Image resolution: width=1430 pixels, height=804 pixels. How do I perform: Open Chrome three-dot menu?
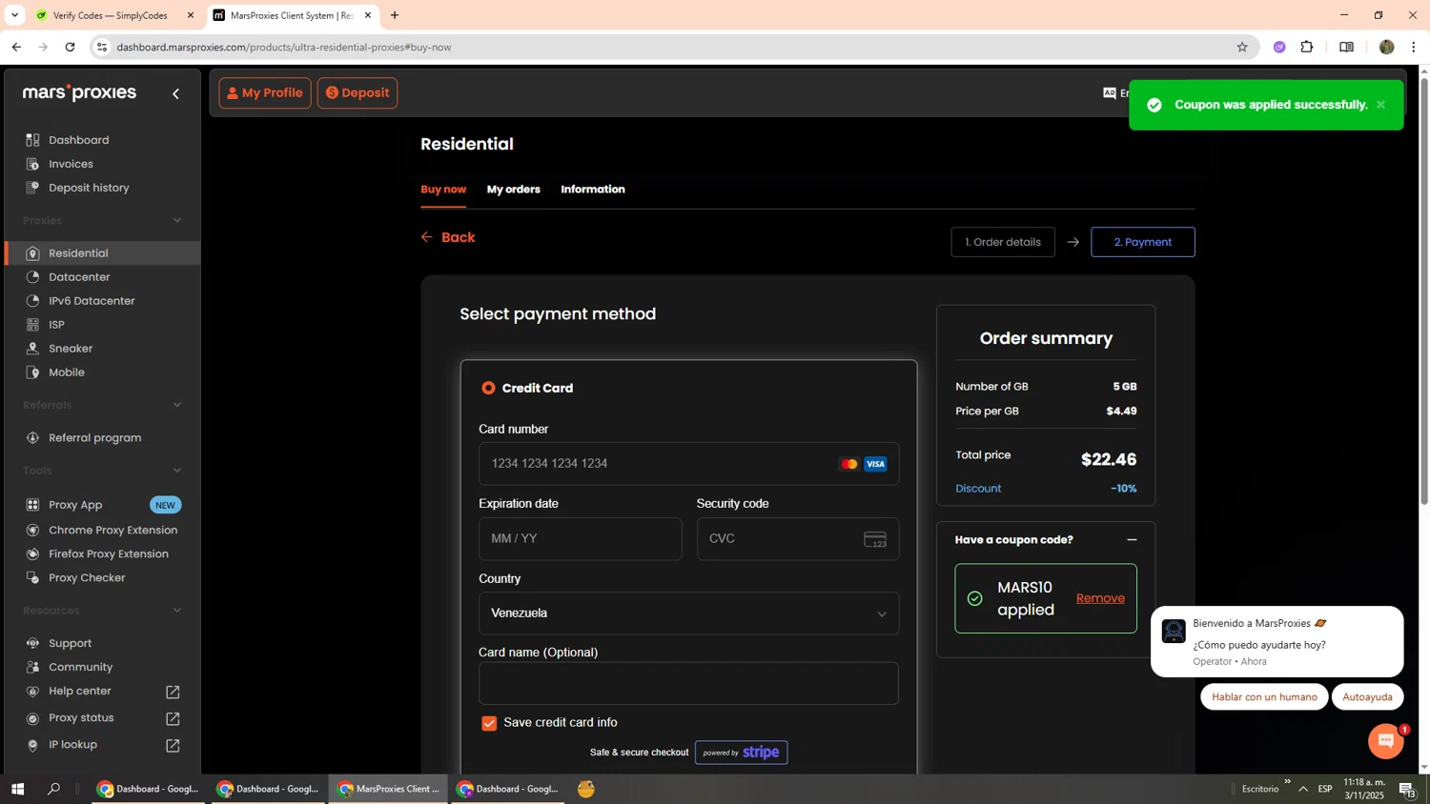1413,47
